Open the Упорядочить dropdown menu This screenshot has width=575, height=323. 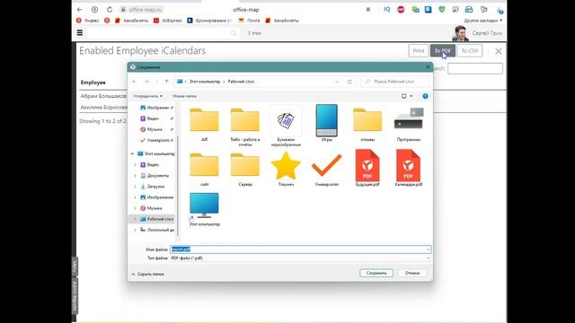pyautogui.click(x=147, y=96)
